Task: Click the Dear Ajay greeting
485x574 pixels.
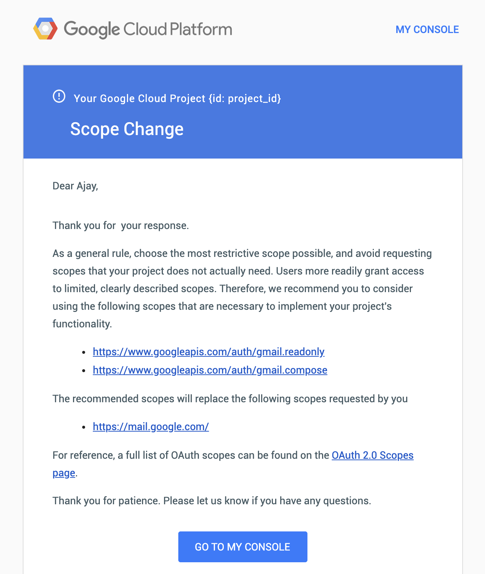Action: [75, 186]
